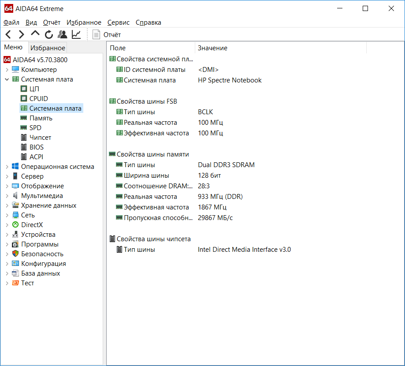Select the Dual DDR3 SDRAM value
Image resolution: width=405 pixels, height=366 pixels.
coord(226,165)
